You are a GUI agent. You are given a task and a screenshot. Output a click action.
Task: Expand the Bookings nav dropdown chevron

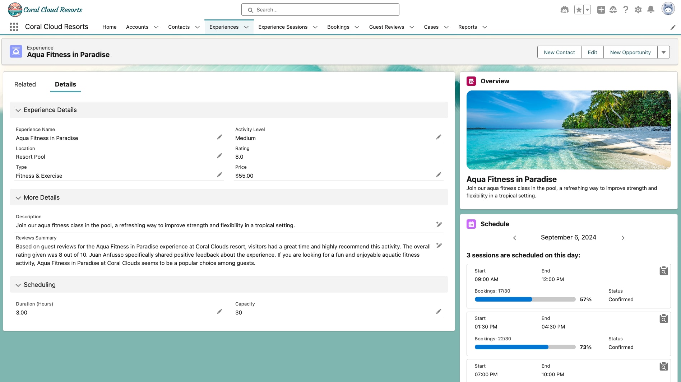[x=357, y=27]
